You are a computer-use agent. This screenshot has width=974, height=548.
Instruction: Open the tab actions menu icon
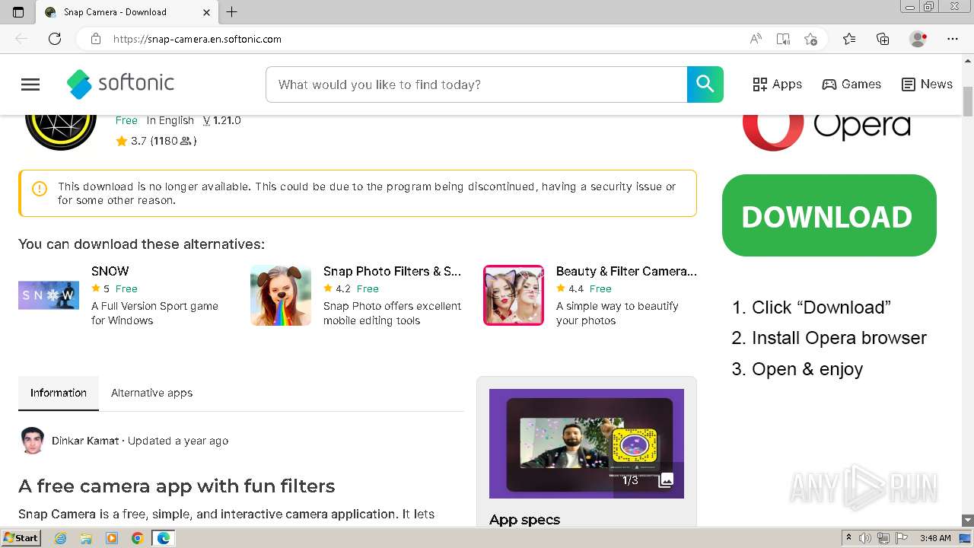coord(18,12)
